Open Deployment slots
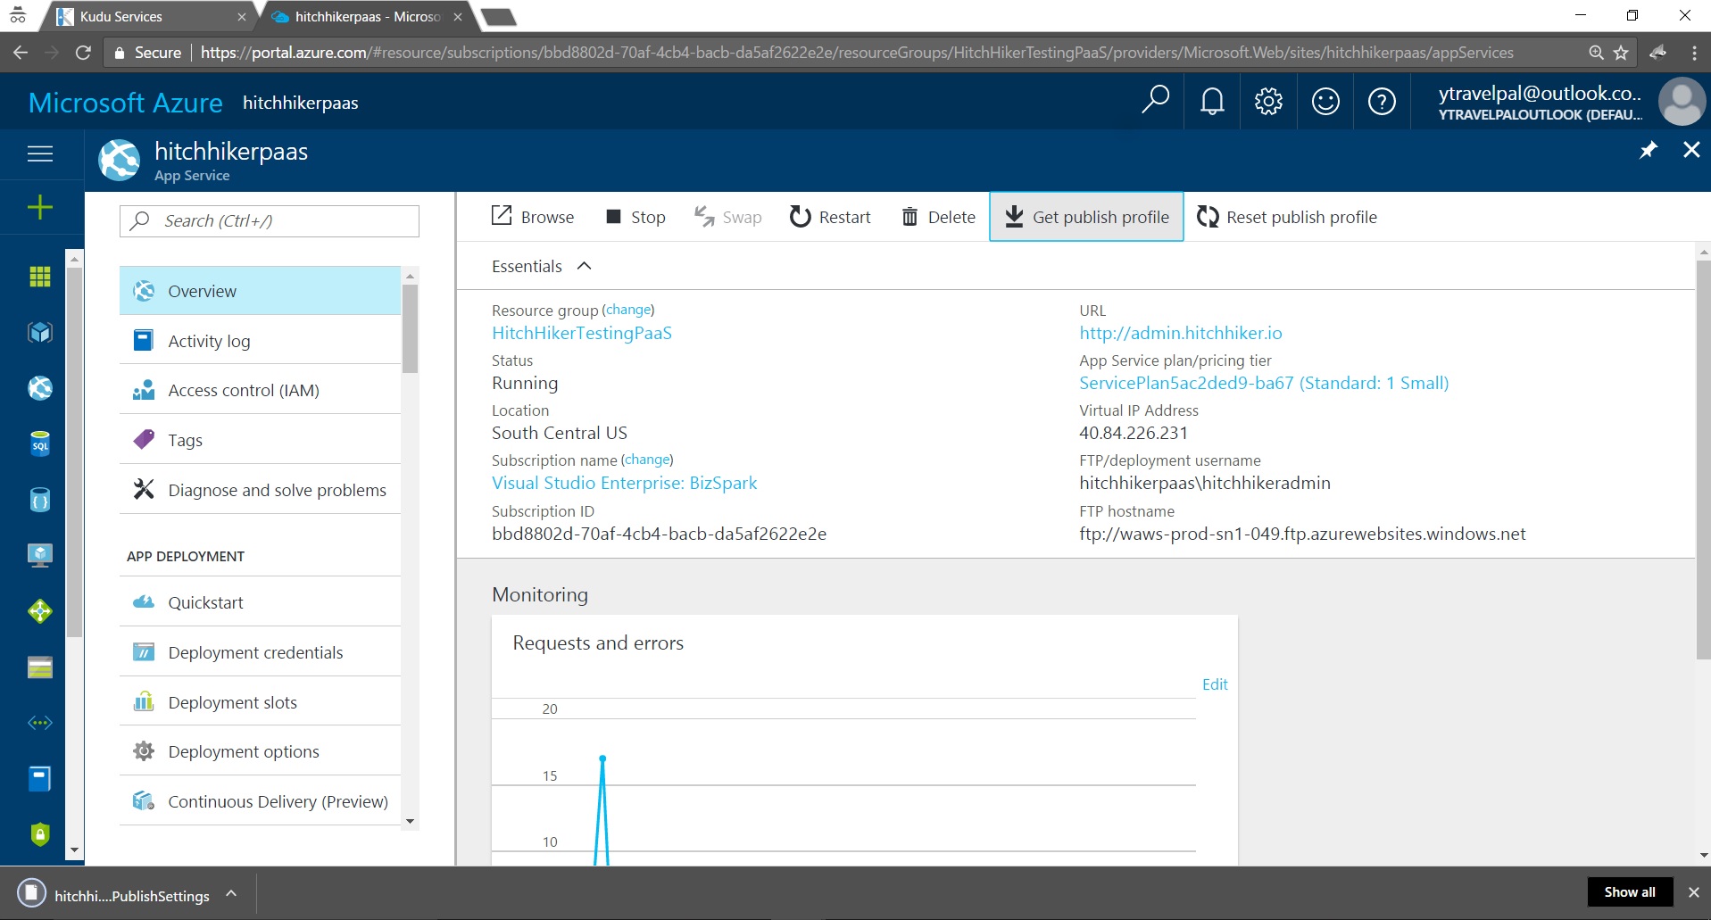 pos(260,702)
